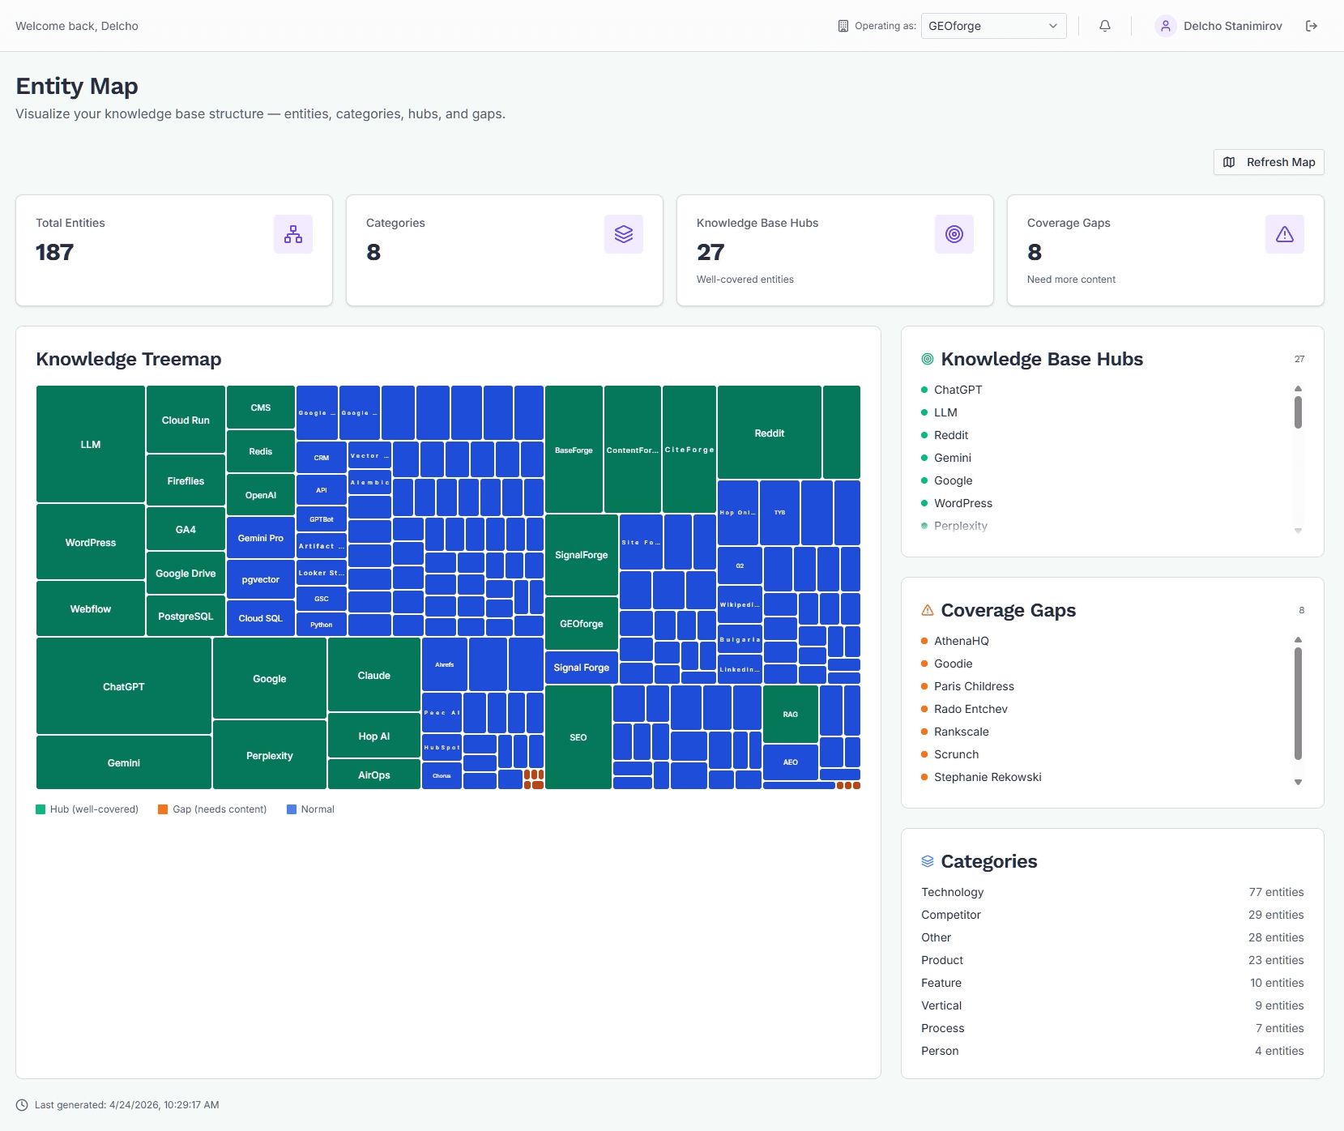Click scroll up arrow in Knowledge Base Hubs list
1344x1131 pixels.
[x=1298, y=389]
